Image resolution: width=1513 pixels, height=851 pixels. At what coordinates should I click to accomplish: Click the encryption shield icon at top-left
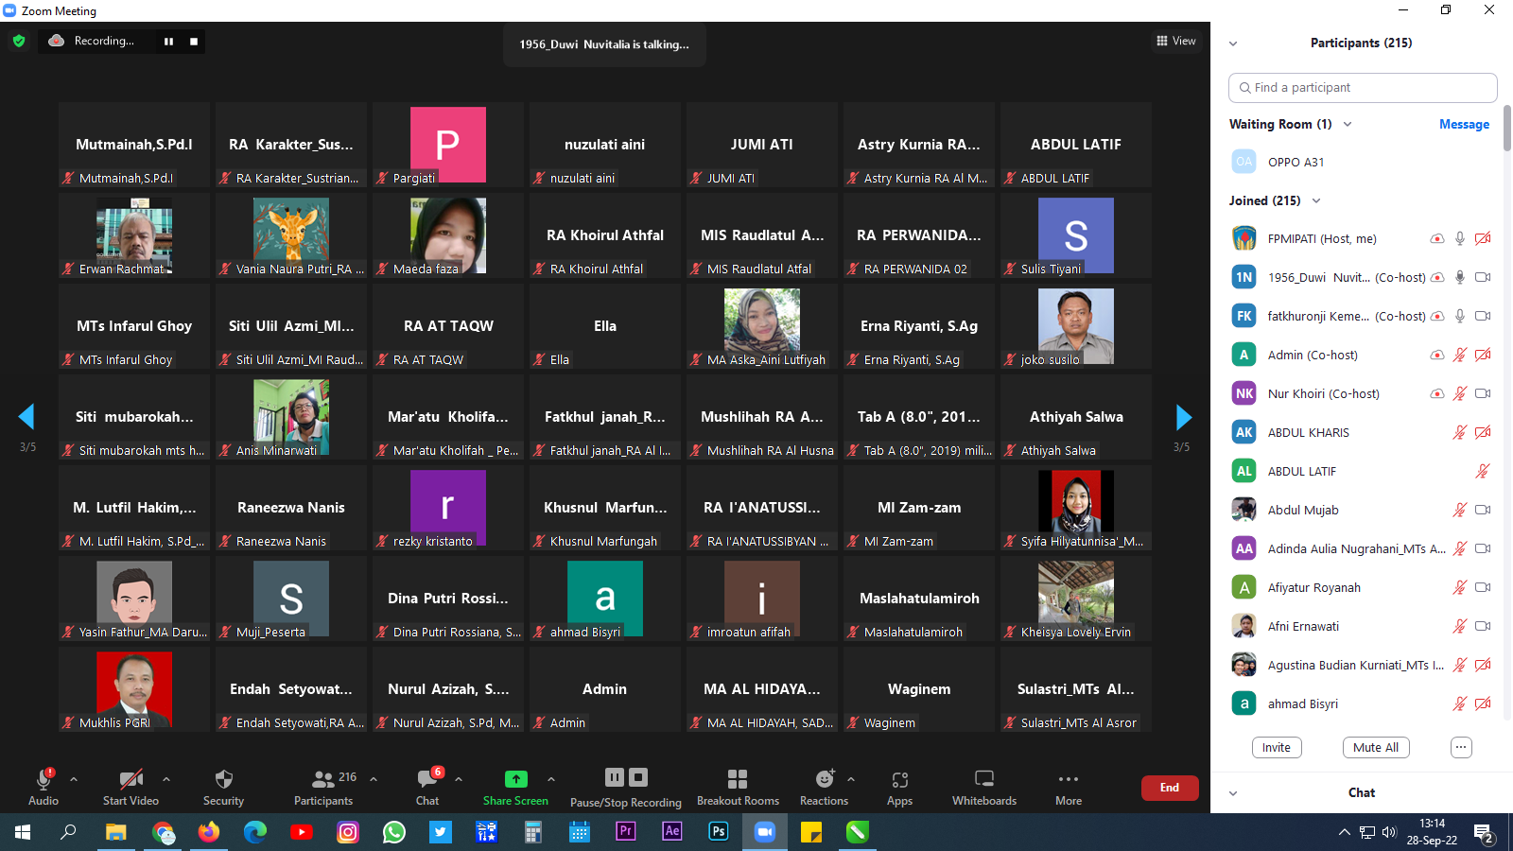(19, 41)
